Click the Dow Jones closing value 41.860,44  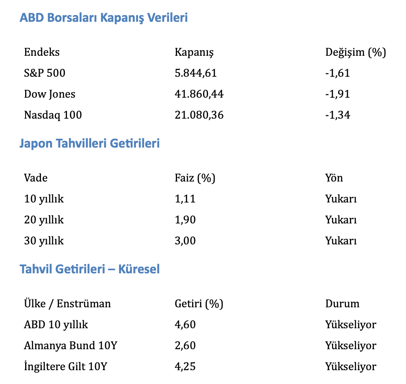click(199, 94)
